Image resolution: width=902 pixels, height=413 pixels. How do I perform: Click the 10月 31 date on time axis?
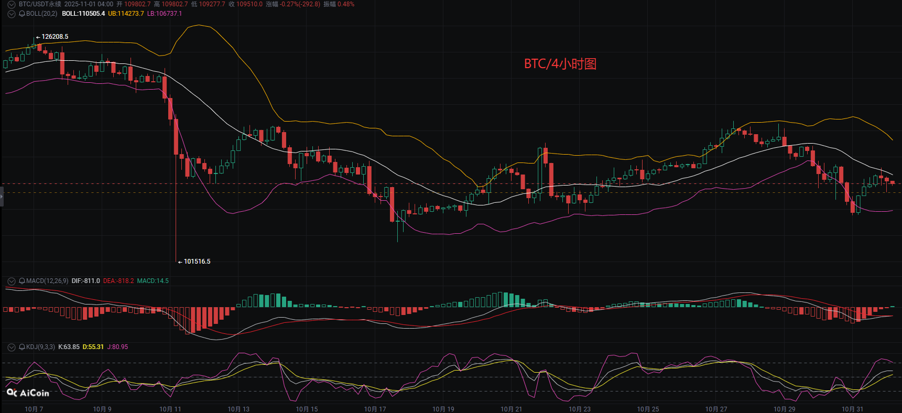pos(852,409)
